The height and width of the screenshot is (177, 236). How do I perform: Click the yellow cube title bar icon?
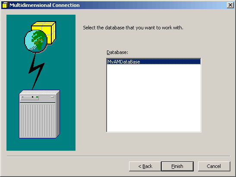[6, 5]
